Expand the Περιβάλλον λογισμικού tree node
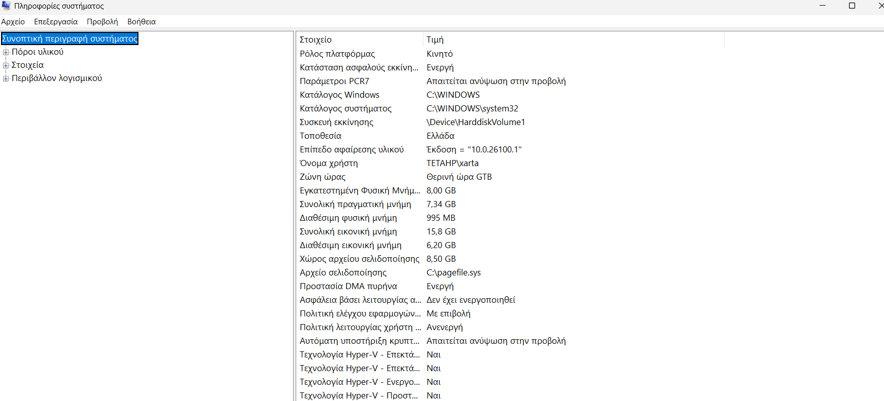Viewport: 884px width, 401px height. pyautogui.click(x=6, y=78)
